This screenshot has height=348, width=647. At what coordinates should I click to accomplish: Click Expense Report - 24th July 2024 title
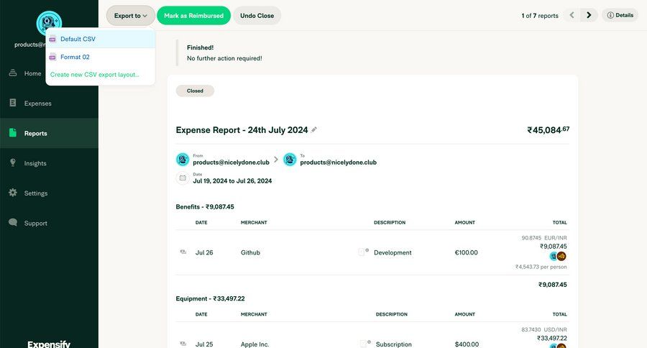click(x=242, y=130)
